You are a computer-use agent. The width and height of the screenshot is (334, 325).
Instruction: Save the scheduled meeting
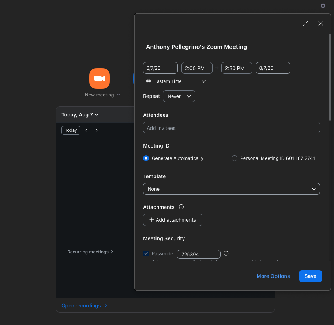pos(310,276)
